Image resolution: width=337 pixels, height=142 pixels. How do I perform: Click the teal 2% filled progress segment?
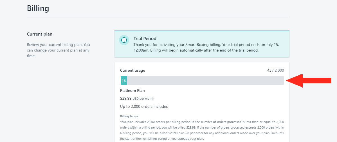coord(124,80)
